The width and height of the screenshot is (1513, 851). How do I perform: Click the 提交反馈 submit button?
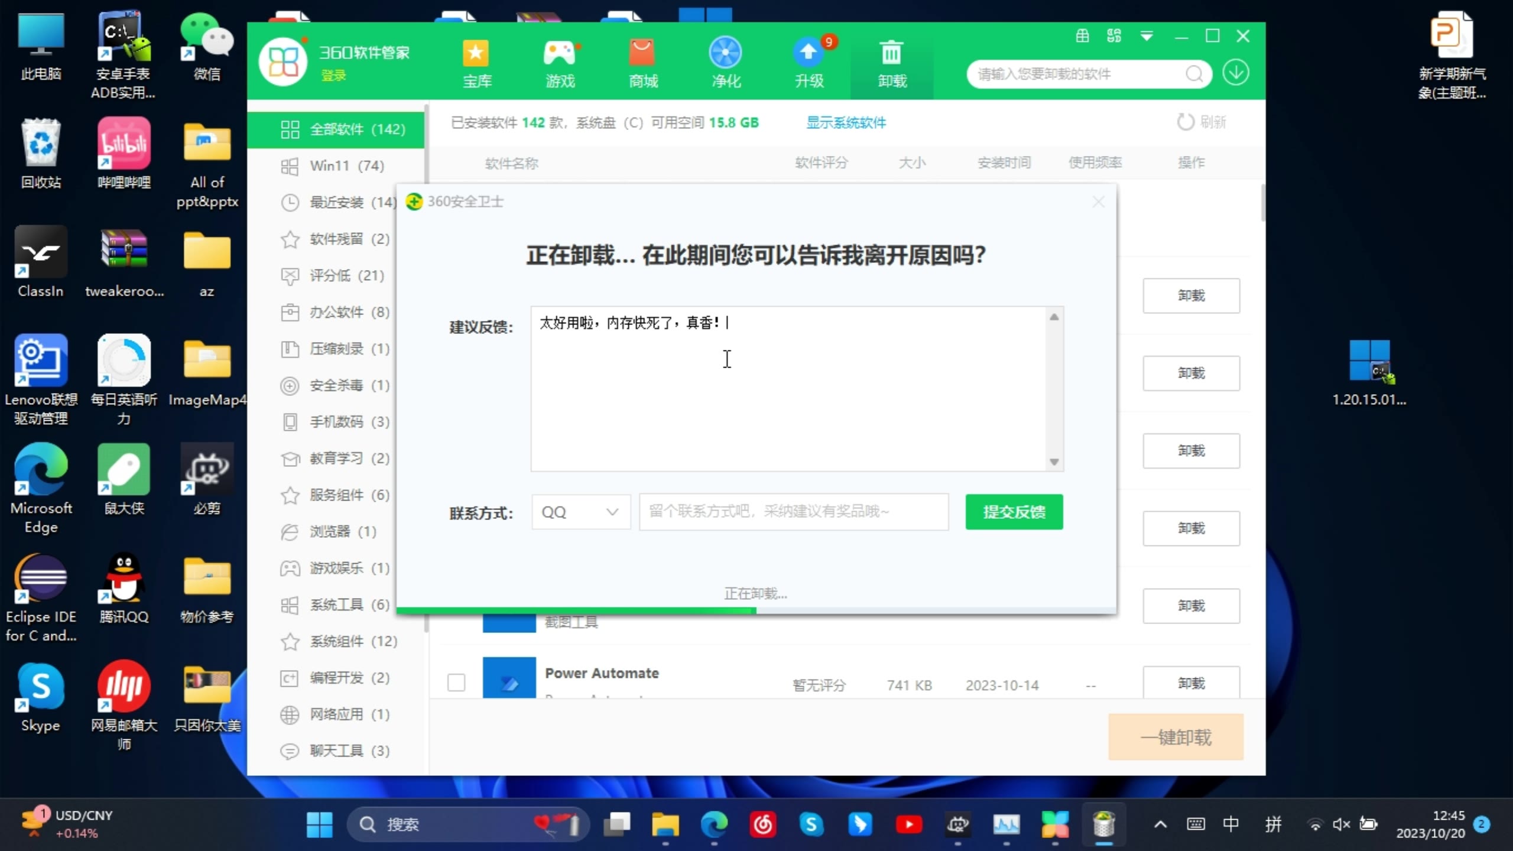click(1014, 512)
